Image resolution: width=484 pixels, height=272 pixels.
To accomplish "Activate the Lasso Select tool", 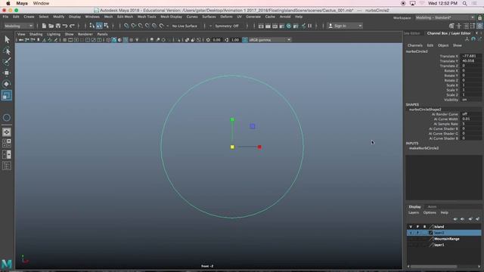I will pos(7,51).
